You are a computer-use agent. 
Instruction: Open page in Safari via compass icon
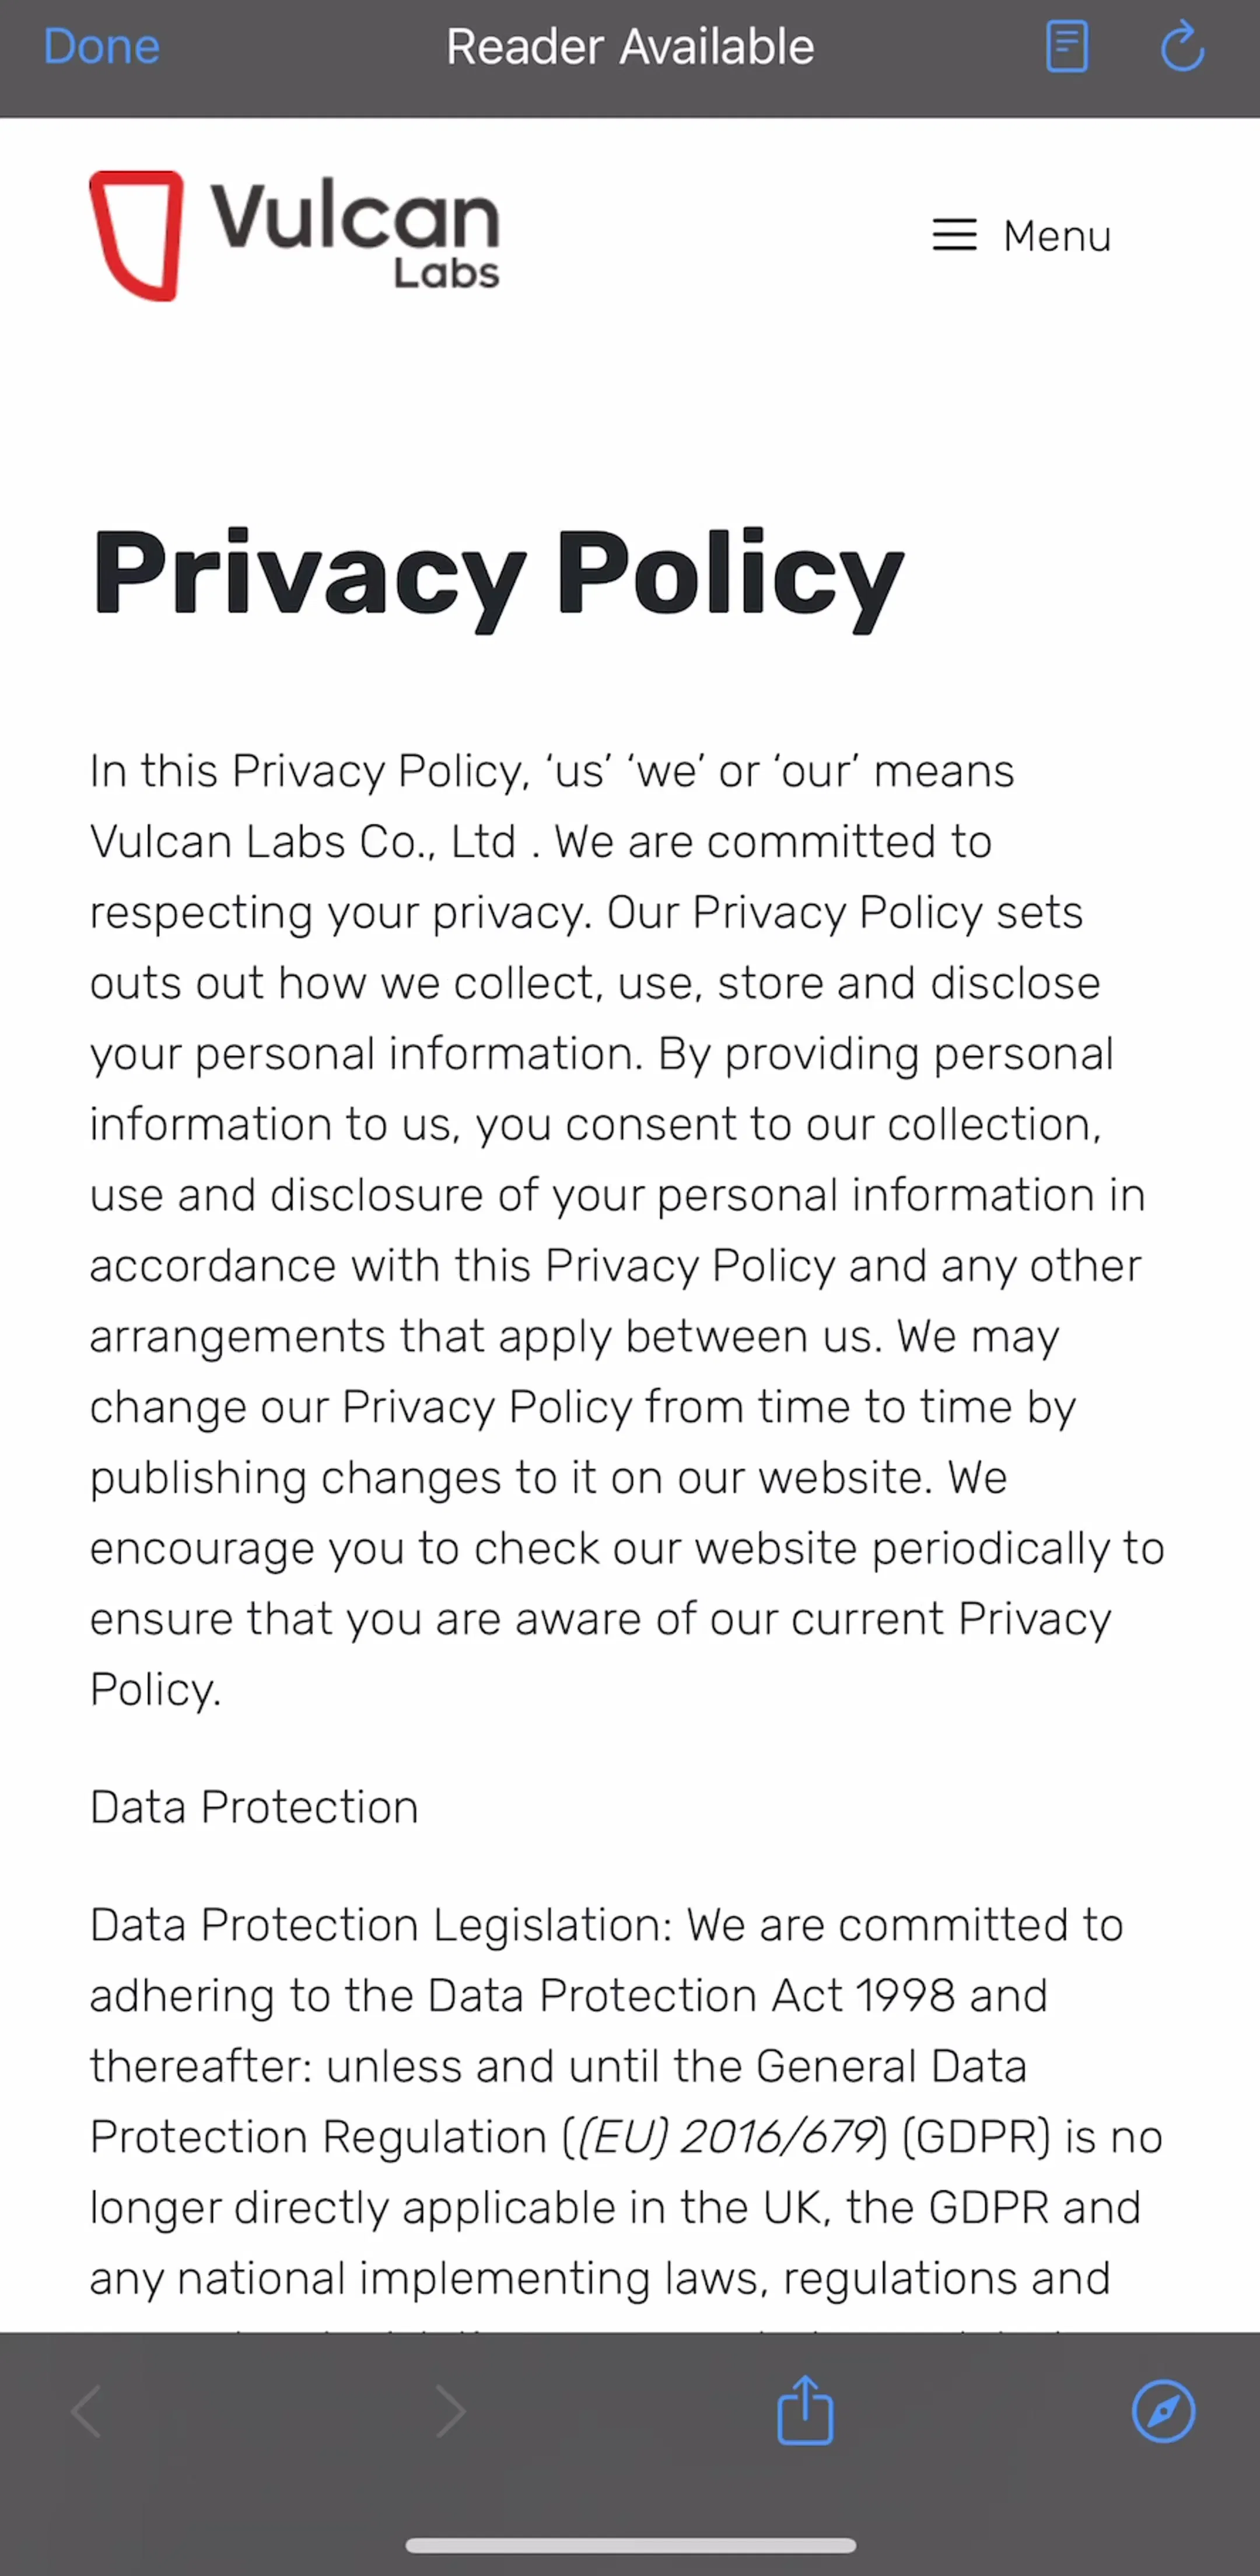[1163, 2411]
